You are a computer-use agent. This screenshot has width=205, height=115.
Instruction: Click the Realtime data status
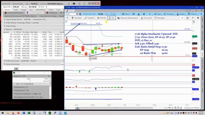coord(18,4)
